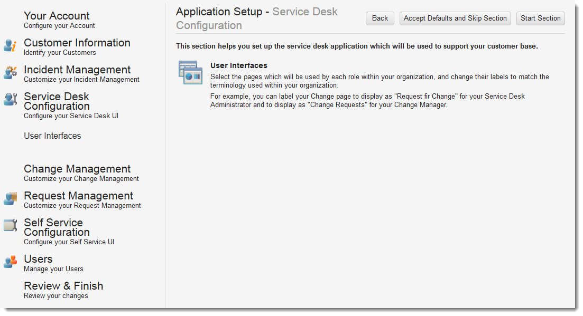Screen dimensions: 583x316
Task: Select Incident Management heading in sidebar
Action: point(77,70)
